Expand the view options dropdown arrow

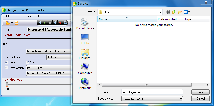pos(189,12)
